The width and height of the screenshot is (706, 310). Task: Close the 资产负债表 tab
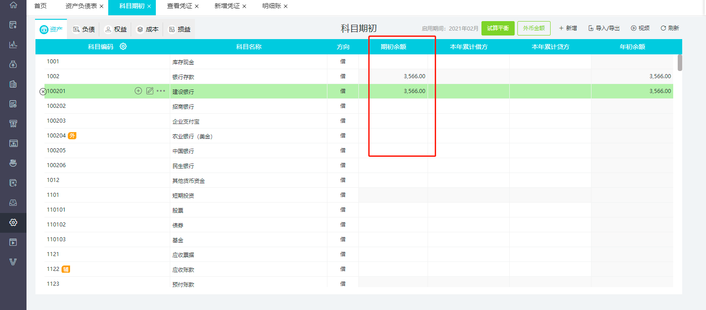[x=101, y=6]
